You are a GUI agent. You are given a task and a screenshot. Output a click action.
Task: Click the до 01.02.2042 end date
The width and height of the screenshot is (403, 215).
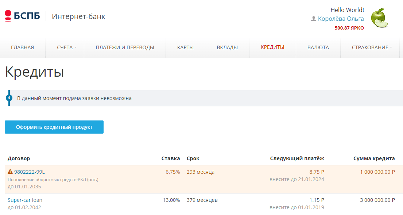tap(24, 207)
